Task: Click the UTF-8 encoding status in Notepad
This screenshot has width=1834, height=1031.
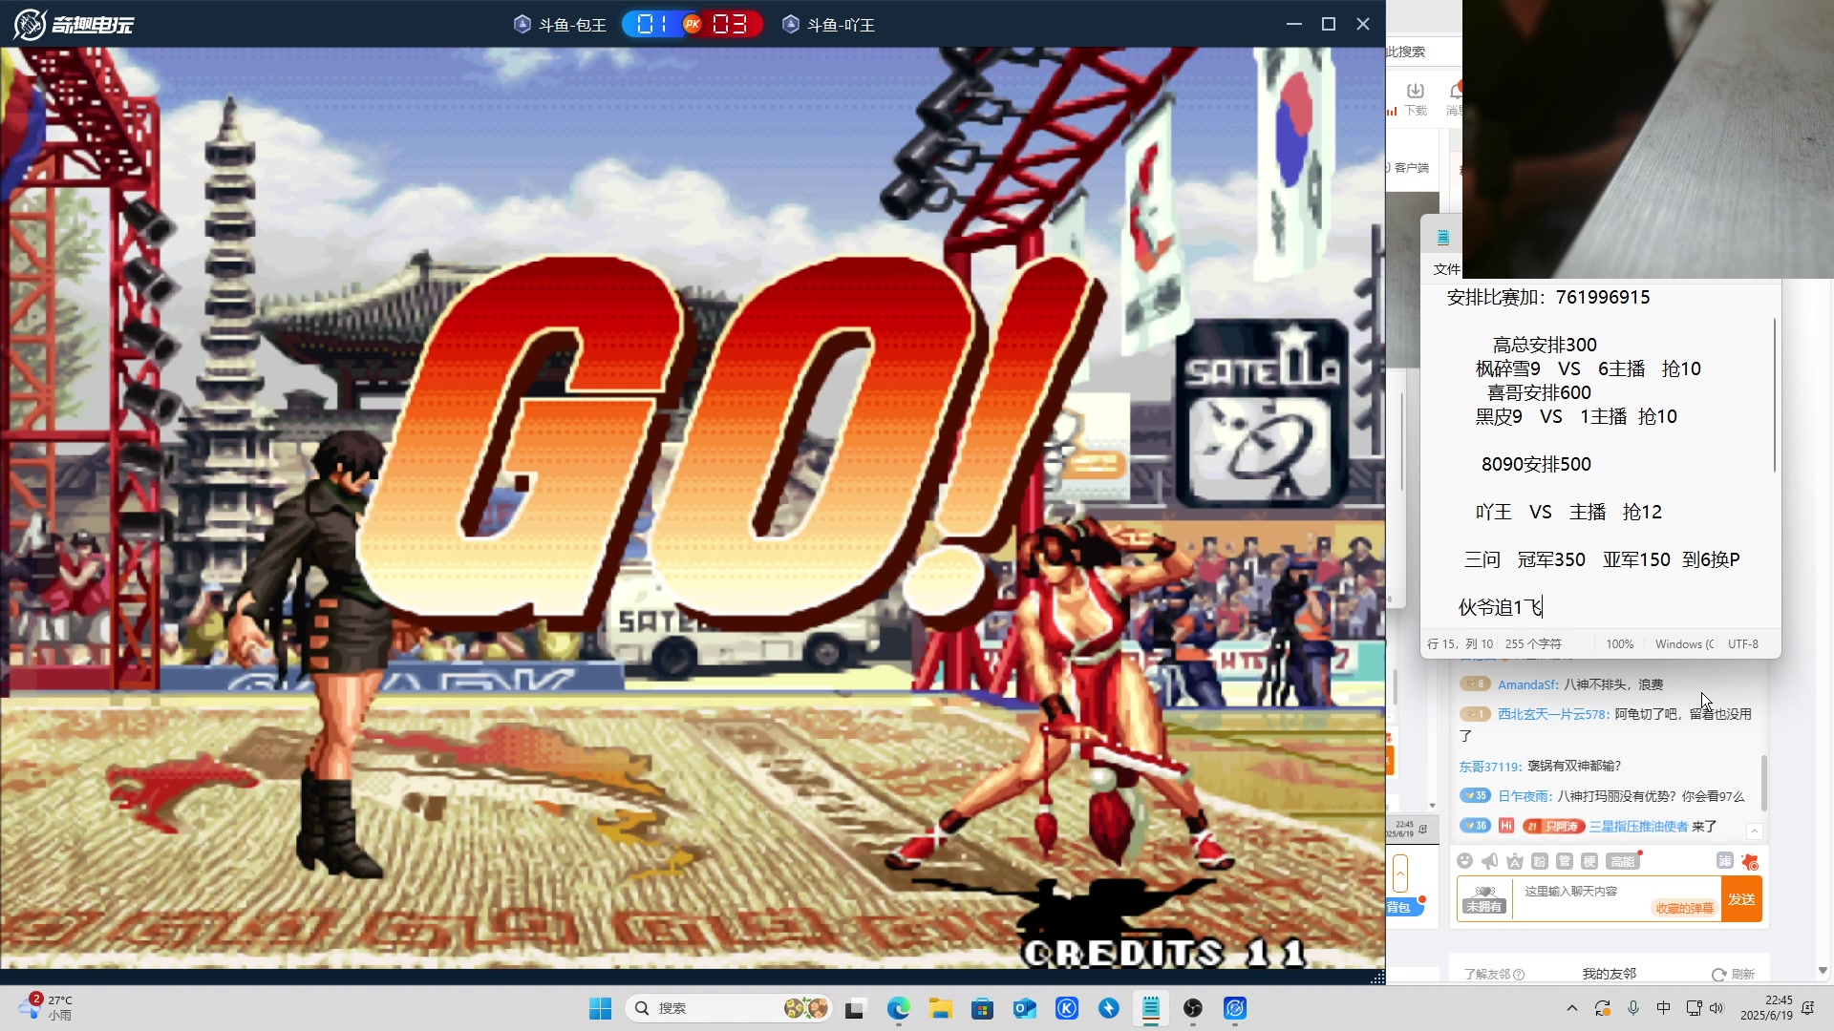Action: click(1743, 644)
